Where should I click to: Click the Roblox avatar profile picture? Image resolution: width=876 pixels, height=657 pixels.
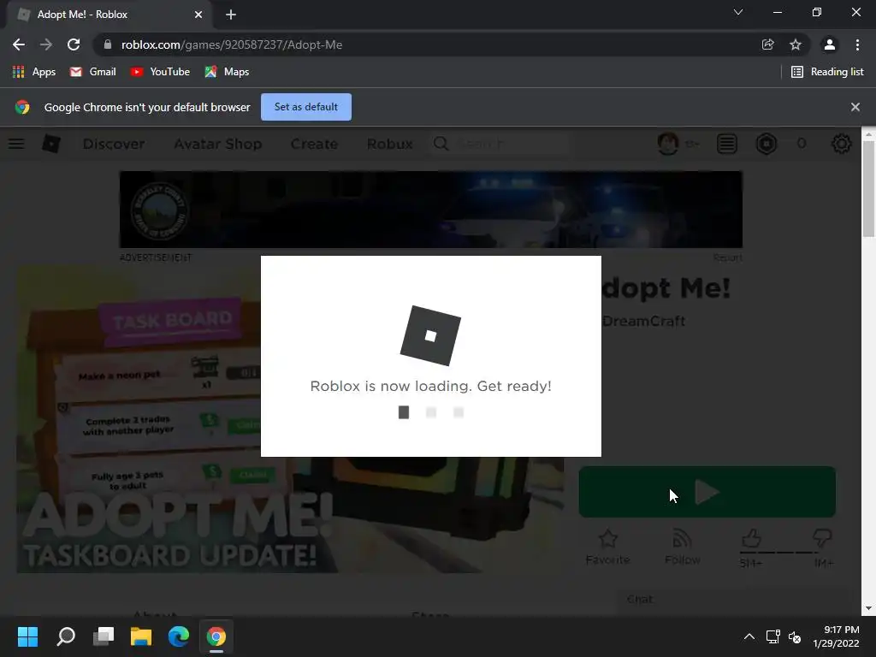click(668, 144)
